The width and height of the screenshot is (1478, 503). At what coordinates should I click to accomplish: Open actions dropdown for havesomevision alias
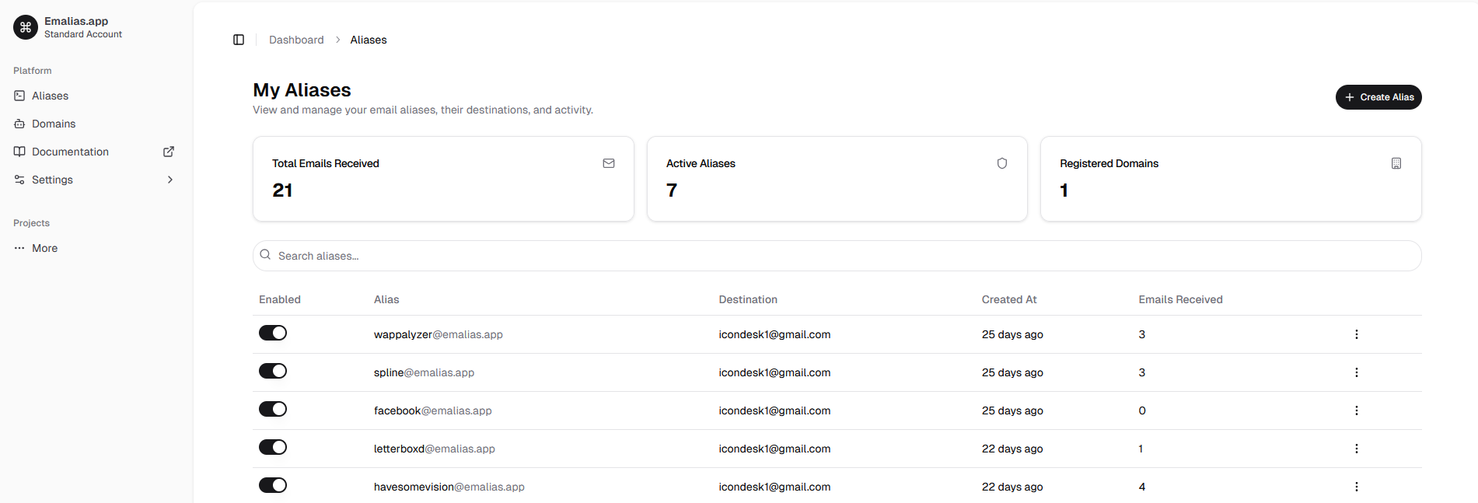(x=1356, y=487)
